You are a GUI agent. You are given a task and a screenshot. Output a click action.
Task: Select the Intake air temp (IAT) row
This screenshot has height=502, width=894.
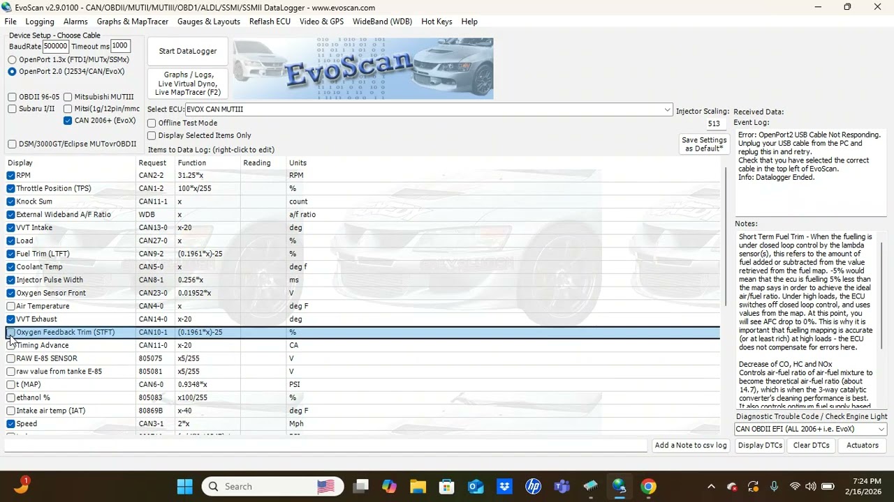click(362, 411)
